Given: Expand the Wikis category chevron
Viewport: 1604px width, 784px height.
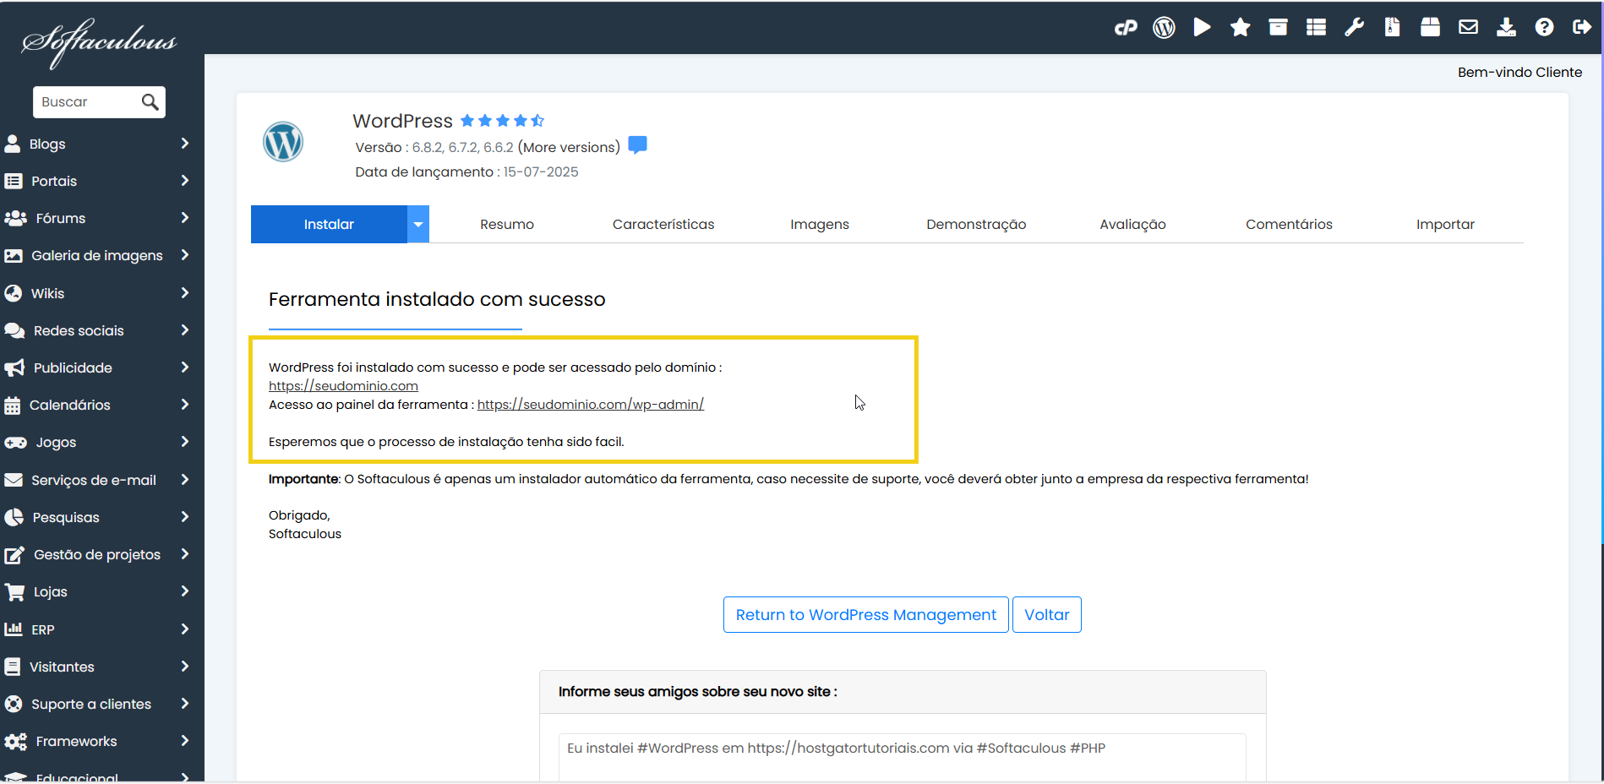Looking at the screenshot, I should pyautogui.click(x=185, y=293).
